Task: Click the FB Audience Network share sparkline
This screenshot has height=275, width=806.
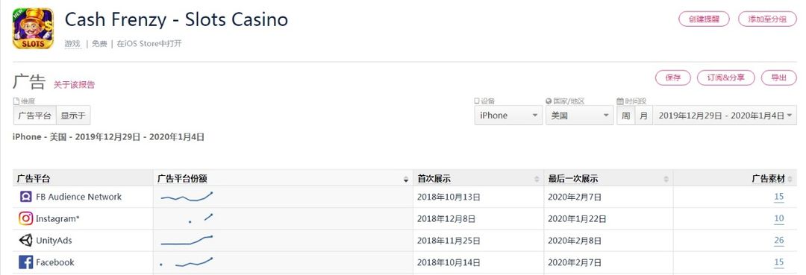Action: pos(186,197)
